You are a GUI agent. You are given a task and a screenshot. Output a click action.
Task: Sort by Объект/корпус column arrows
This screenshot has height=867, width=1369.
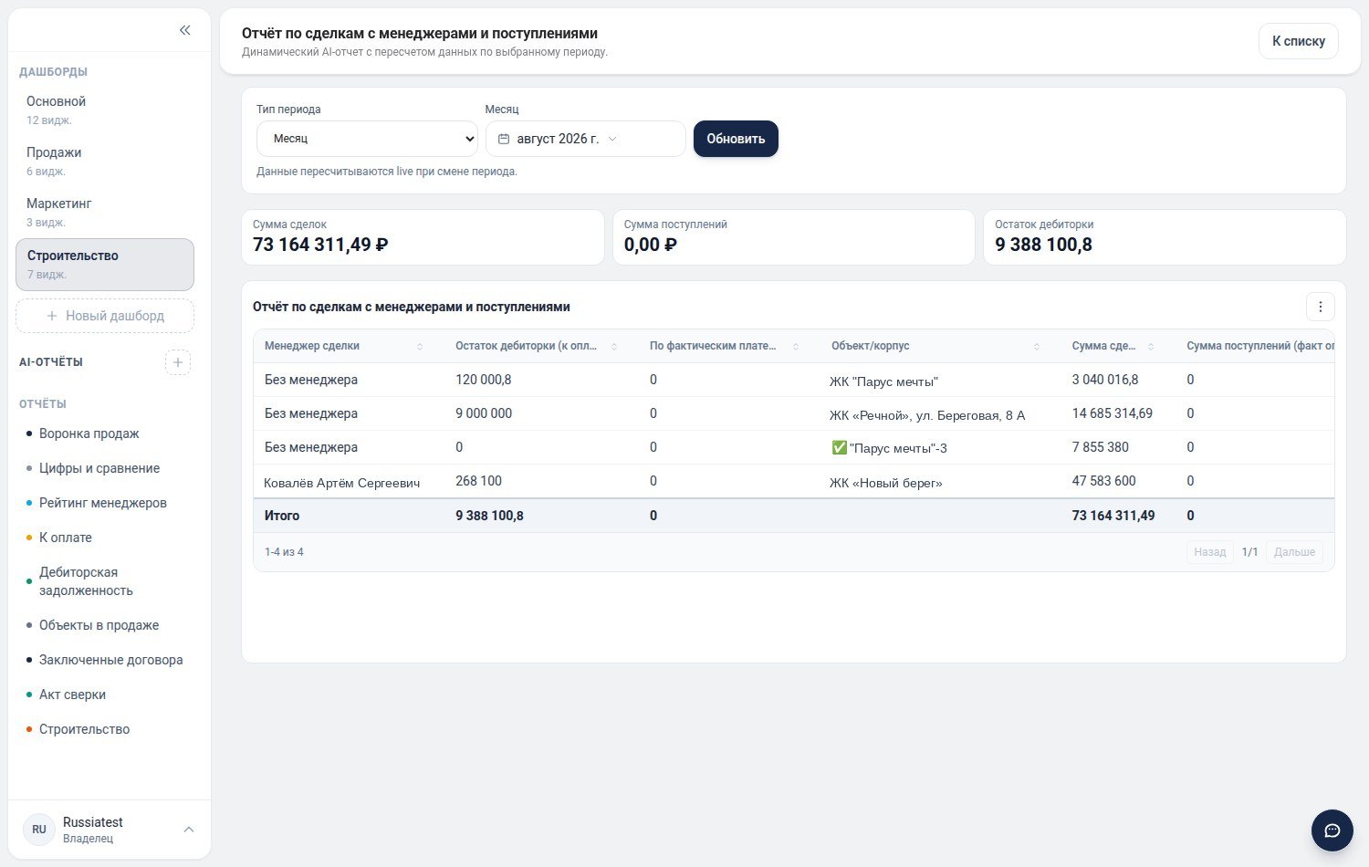tap(1037, 347)
